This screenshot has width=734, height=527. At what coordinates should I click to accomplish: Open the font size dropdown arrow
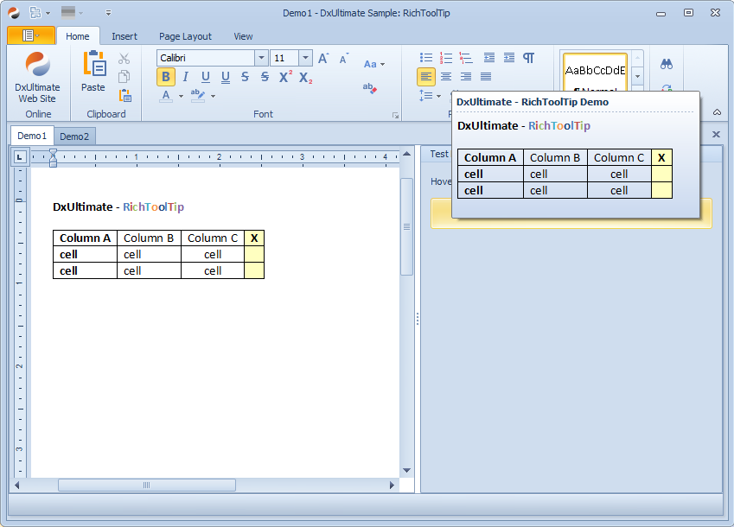[305, 58]
